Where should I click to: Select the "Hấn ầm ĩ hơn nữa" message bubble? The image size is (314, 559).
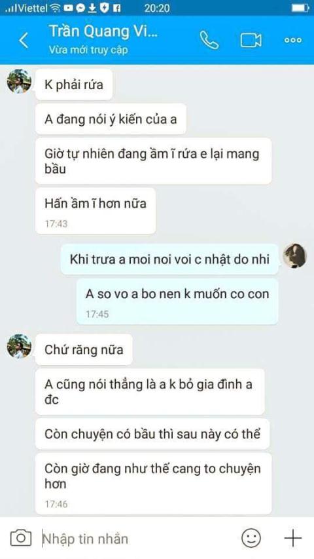click(96, 211)
